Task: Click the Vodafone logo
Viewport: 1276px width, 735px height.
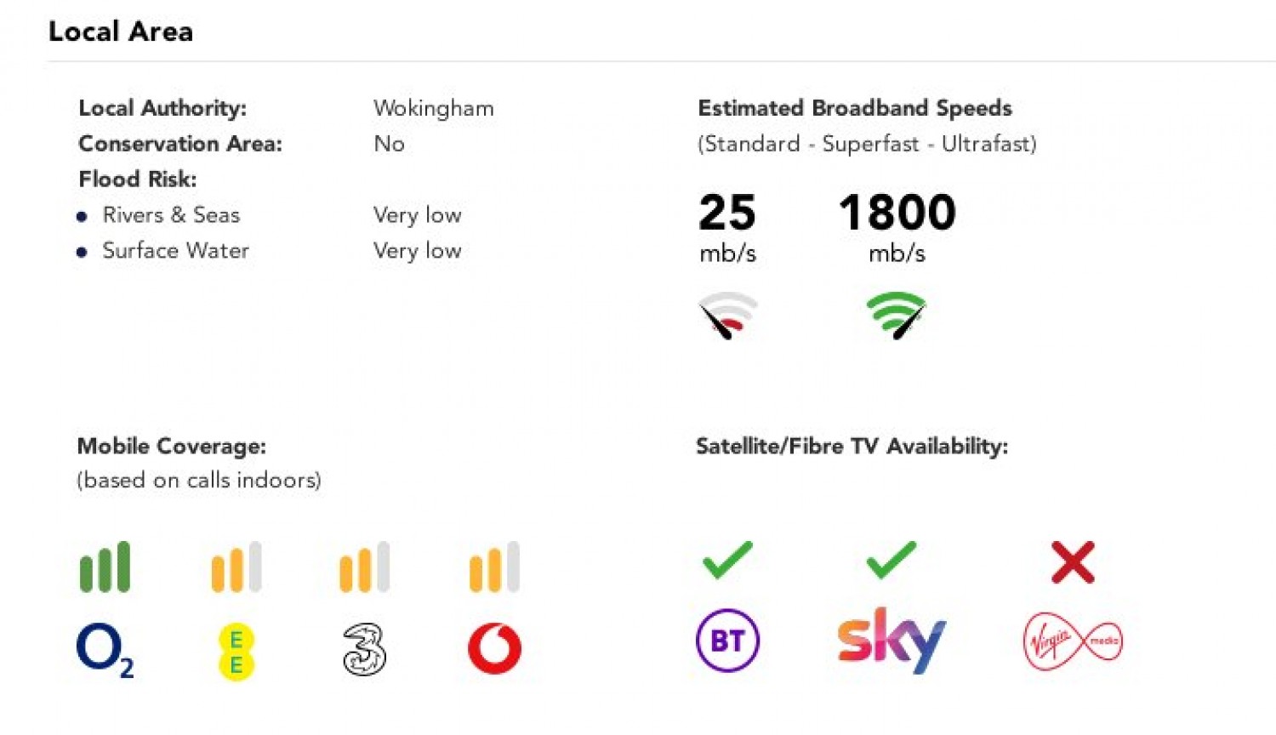Action: (494, 648)
